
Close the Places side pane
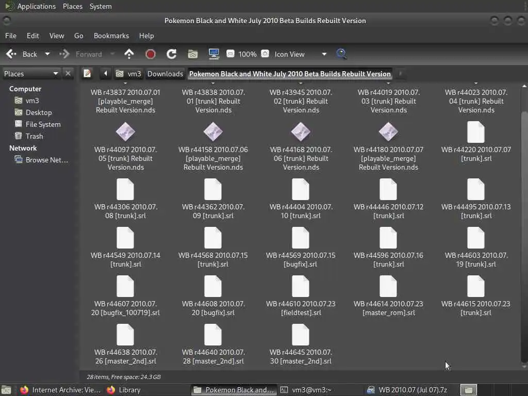click(x=68, y=73)
